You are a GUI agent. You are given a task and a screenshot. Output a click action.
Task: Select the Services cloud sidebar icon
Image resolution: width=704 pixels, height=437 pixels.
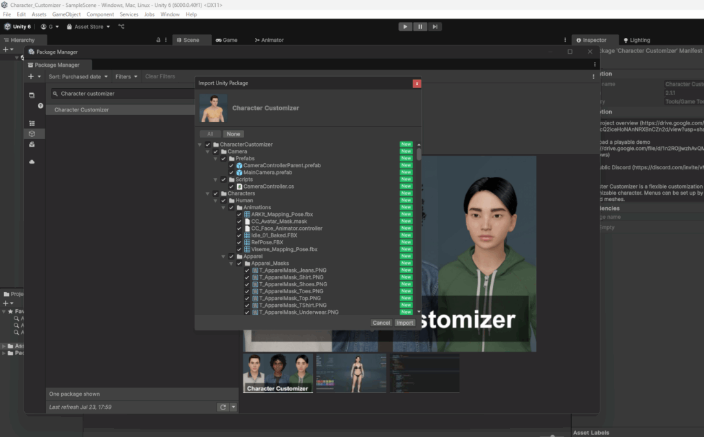pos(32,162)
